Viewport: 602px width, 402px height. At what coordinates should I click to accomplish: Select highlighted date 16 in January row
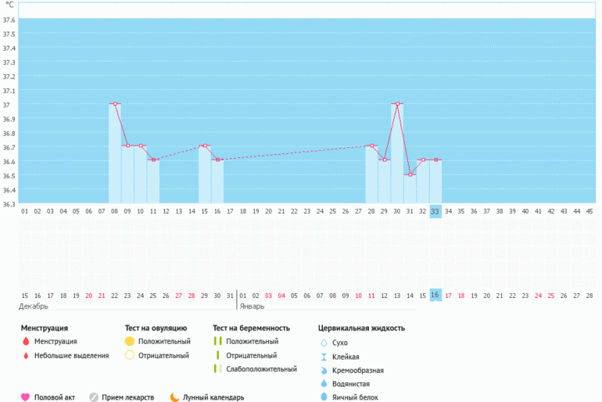click(x=435, y=295)
